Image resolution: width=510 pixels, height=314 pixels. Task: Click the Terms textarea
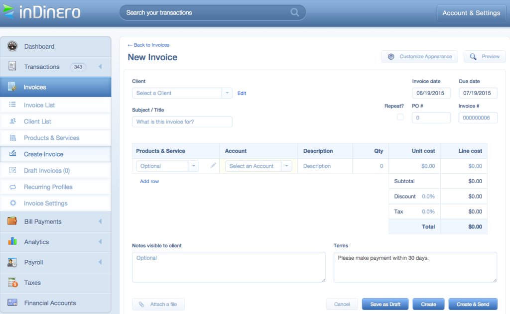pos(415,267)
